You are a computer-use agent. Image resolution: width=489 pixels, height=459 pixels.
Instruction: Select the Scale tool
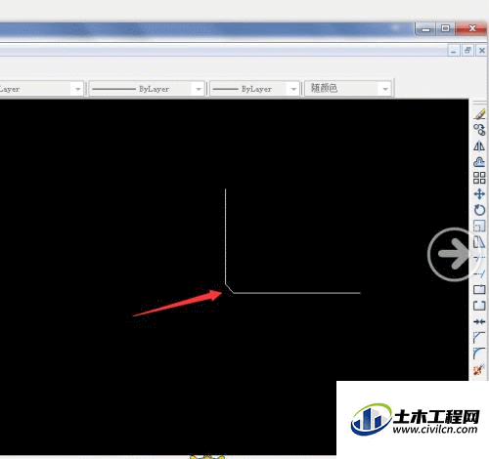[479, 226]
